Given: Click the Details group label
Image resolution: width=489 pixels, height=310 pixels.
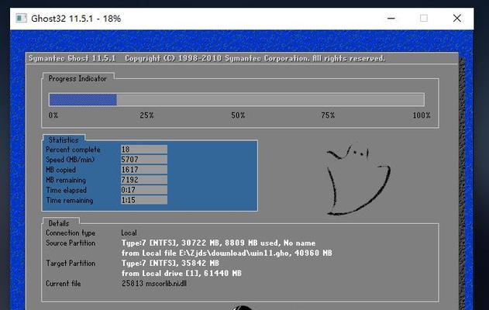Looking at the screenshot, I should 59,223.
